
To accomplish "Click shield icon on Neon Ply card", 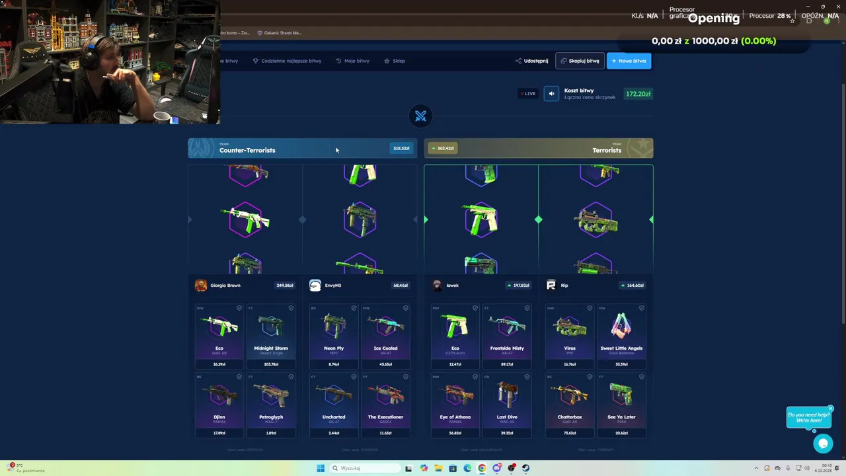I will pyautogui.click(x=354, y=308).
